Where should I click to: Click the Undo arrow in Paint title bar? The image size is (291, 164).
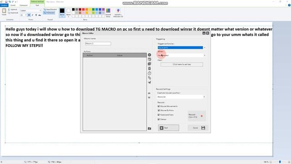coord(10,2)
